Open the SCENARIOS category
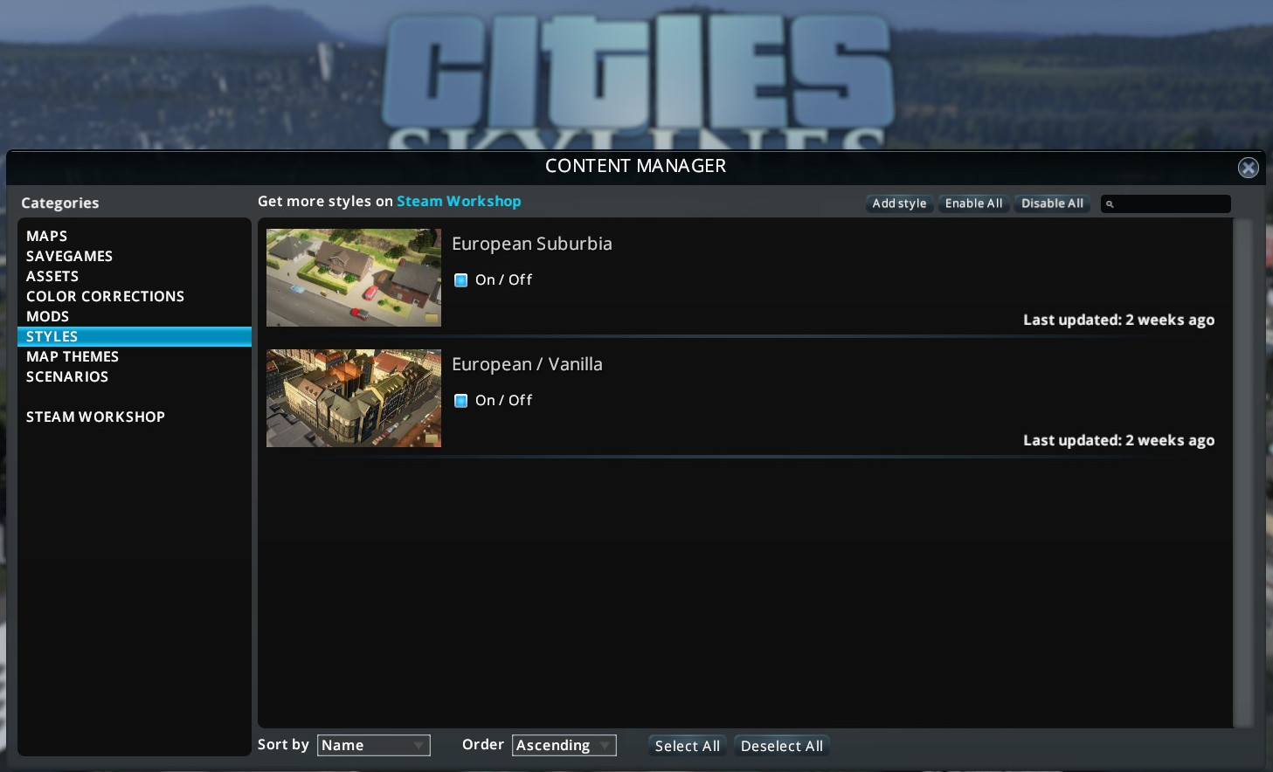This screenshot has width=1273, height=772. [67, 376]
